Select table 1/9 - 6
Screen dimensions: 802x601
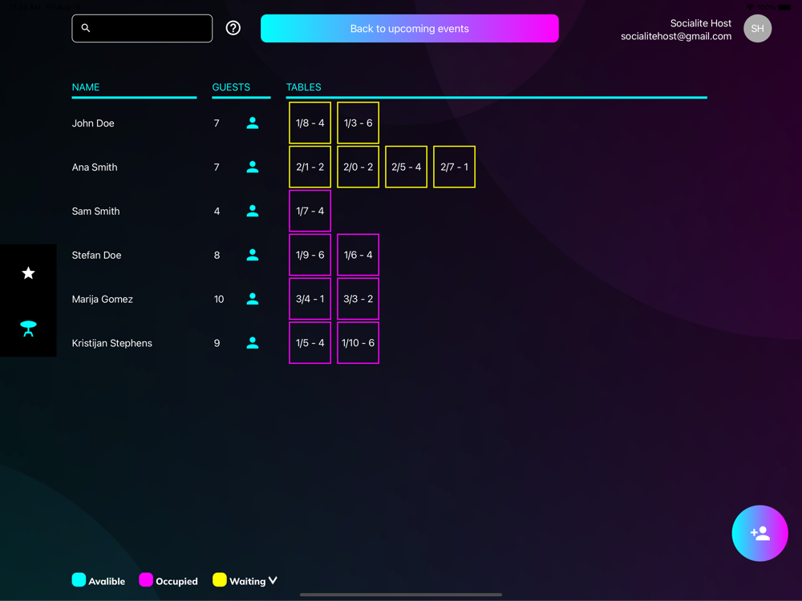pyautogui.click(x=310, y=255)
